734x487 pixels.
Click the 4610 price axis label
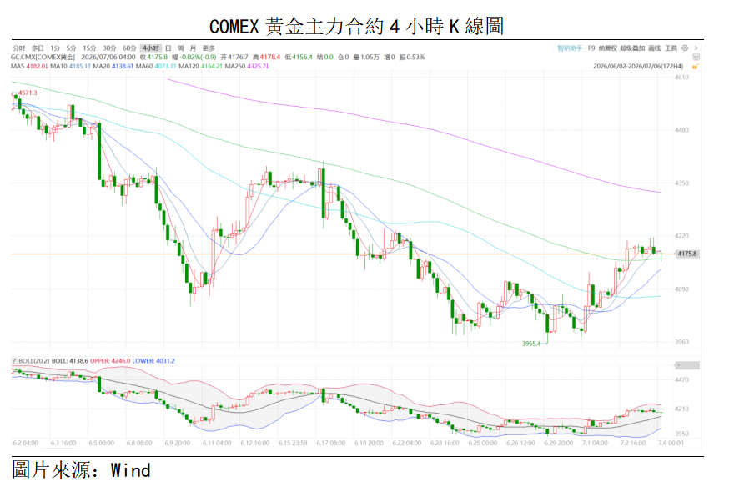(681, 78)
